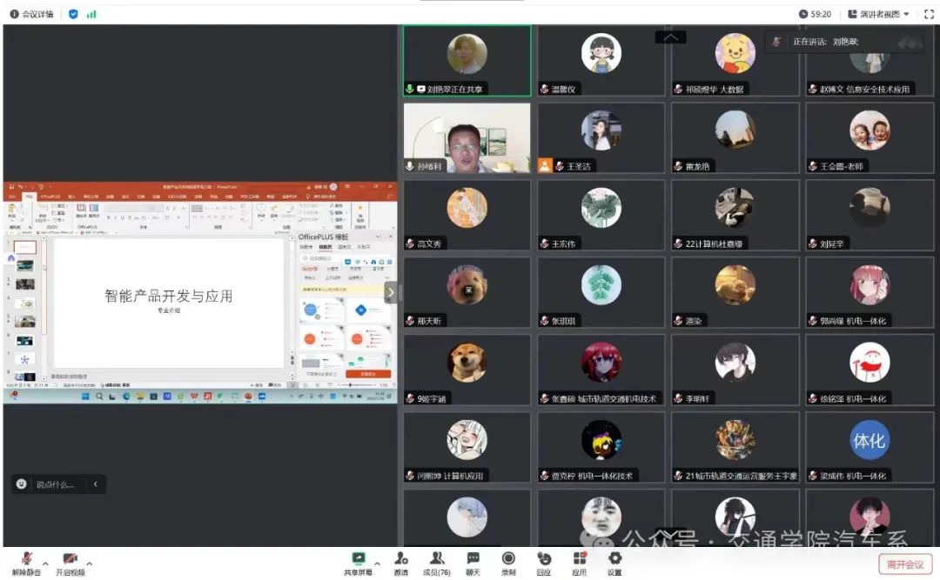Open meeting Settings (设置)
Image resolution: width=940 pixels, height=580 pixels.
614,562
